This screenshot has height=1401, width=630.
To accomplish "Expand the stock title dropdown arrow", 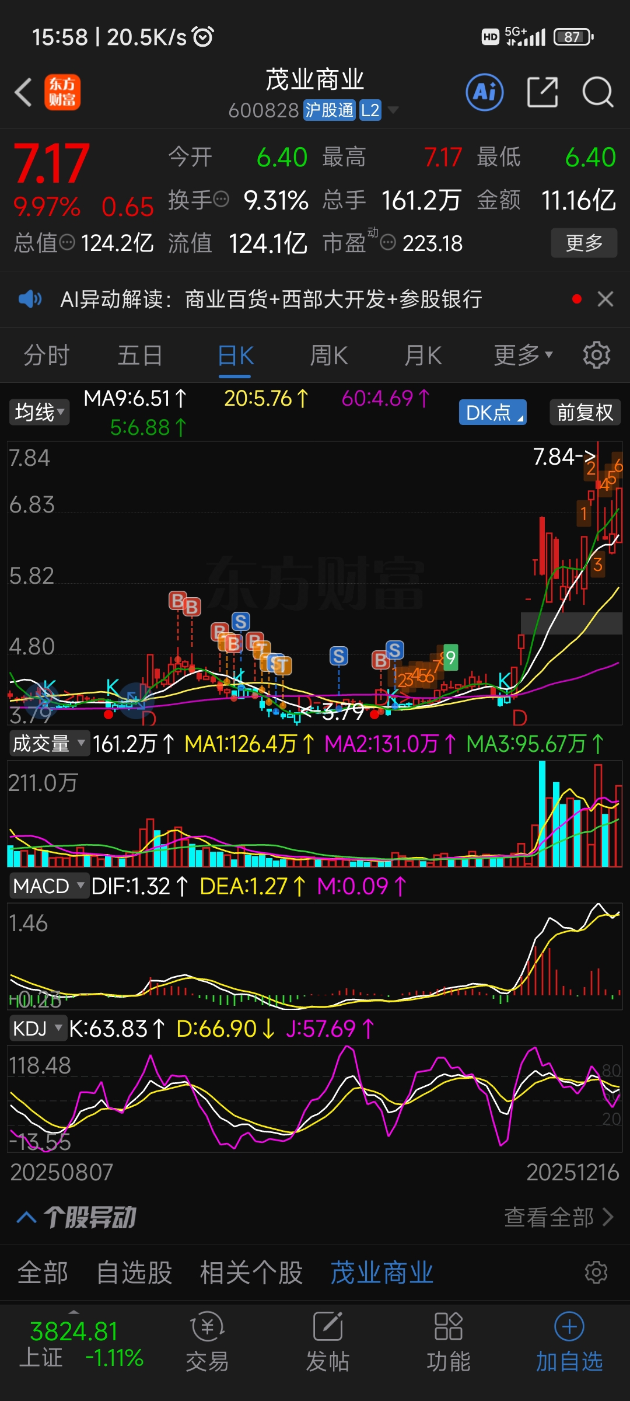I will (x=393, y=110).
